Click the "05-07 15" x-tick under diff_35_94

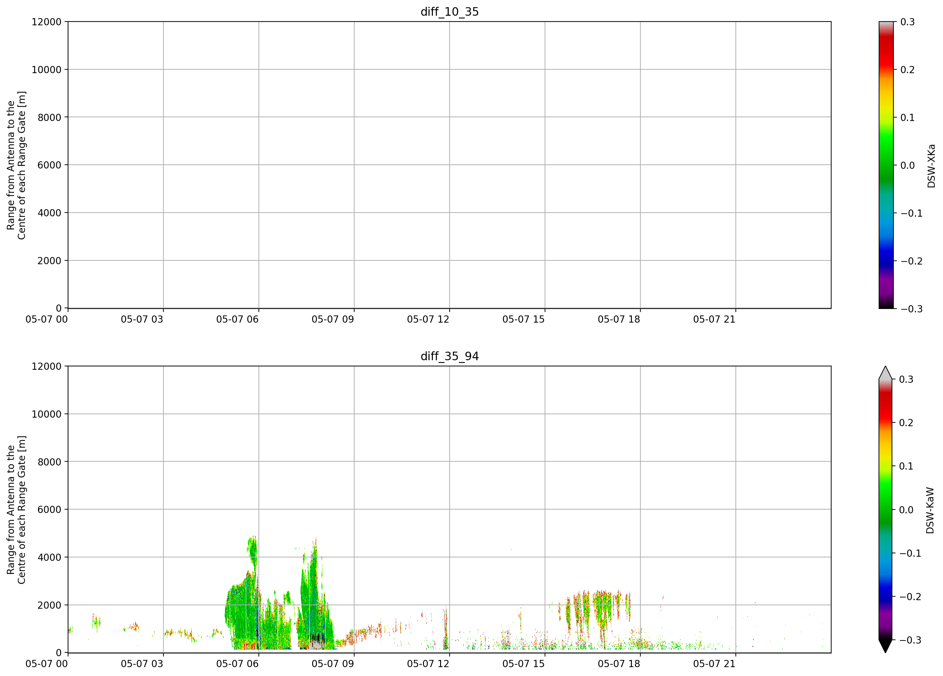pyautogui.click(x=523, y=664)
